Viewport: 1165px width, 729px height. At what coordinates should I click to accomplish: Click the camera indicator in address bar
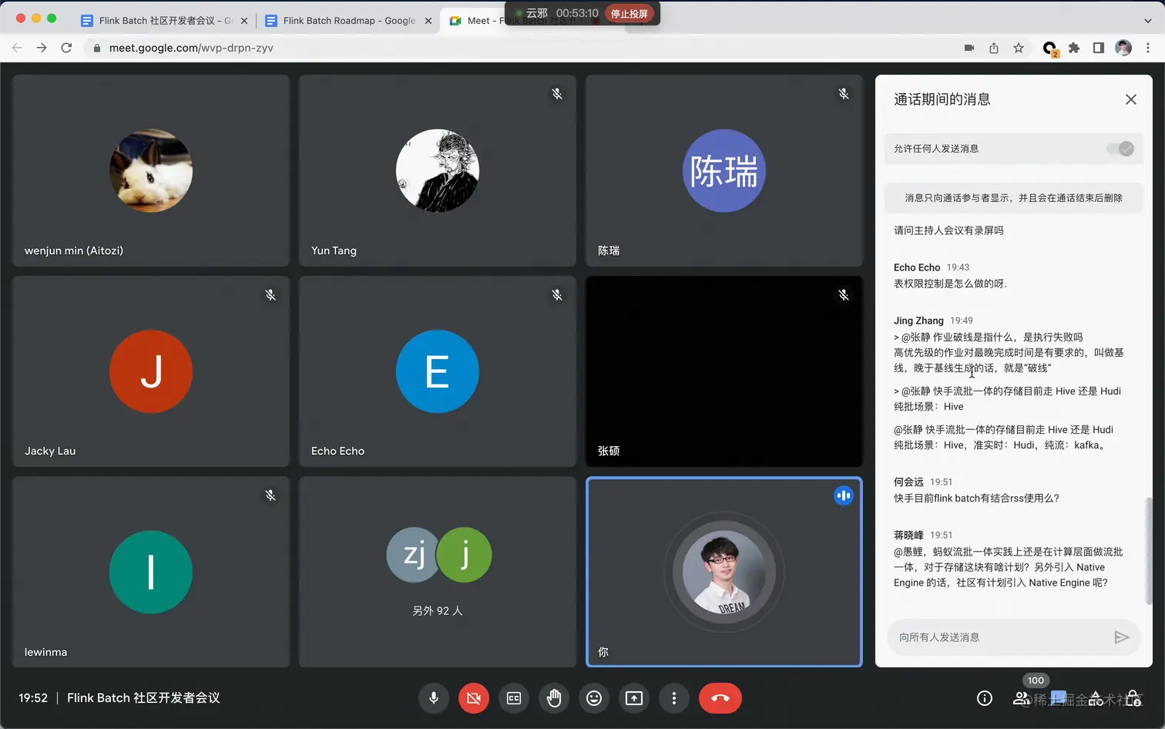tap(969, 48)
